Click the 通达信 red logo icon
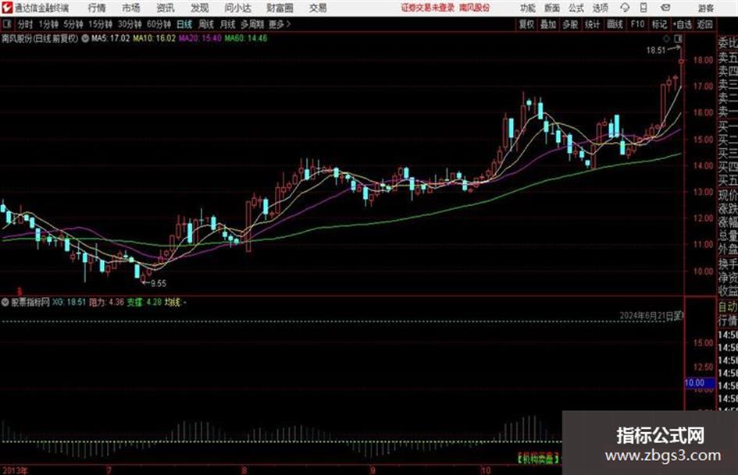738x475 pixels. tap(6, 8)
